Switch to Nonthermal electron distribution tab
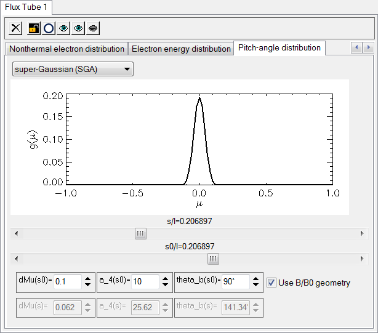The height and width of the screenshot is (333, 378). 66,49
